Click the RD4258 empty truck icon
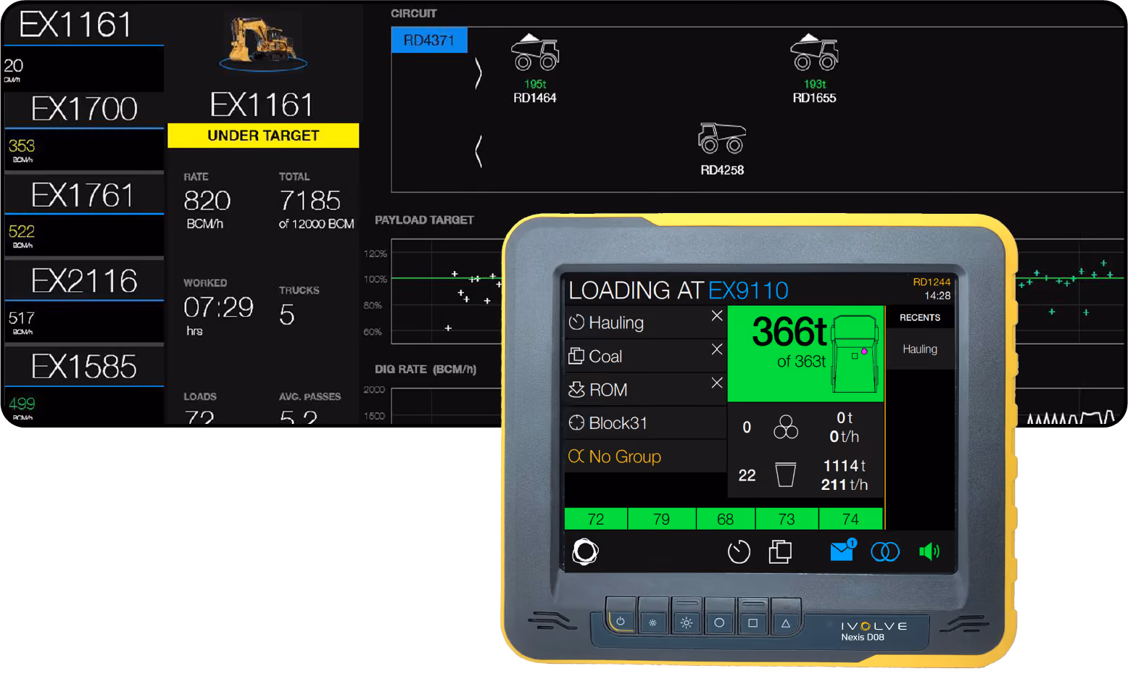 (x=722, y=138)
